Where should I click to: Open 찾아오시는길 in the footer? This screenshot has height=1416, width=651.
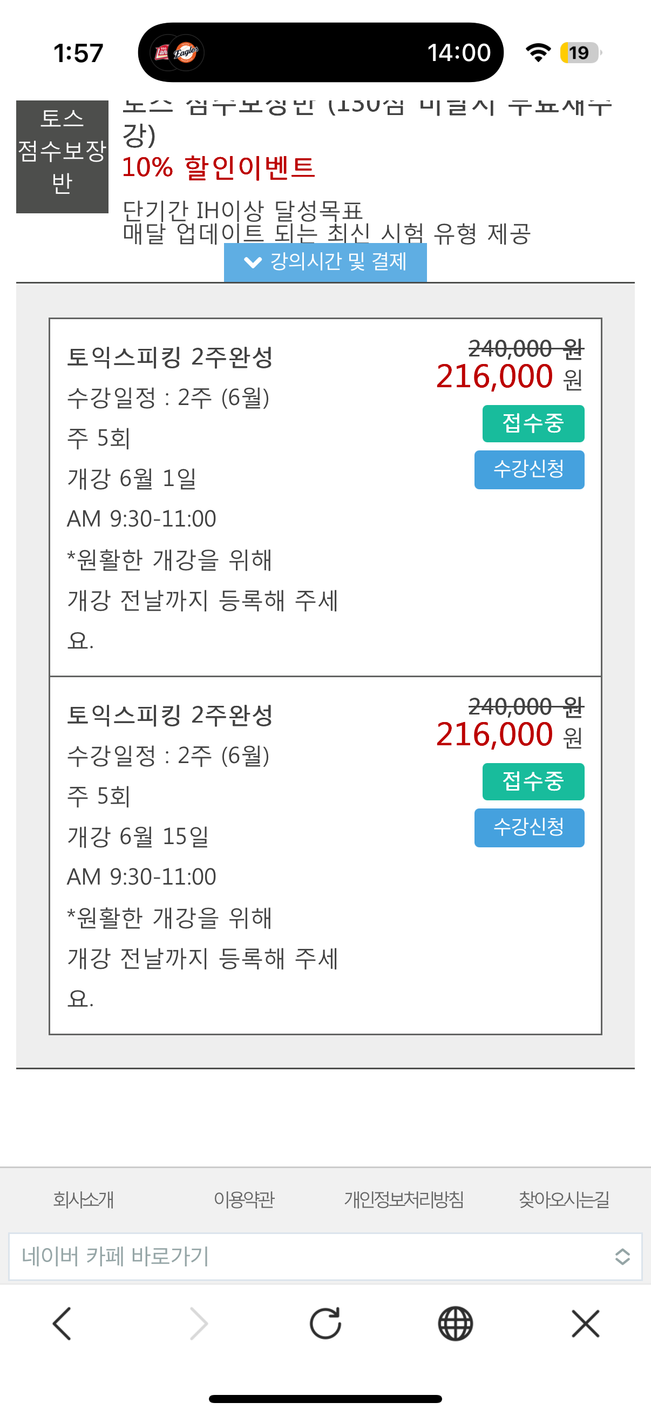point(564,1199)
